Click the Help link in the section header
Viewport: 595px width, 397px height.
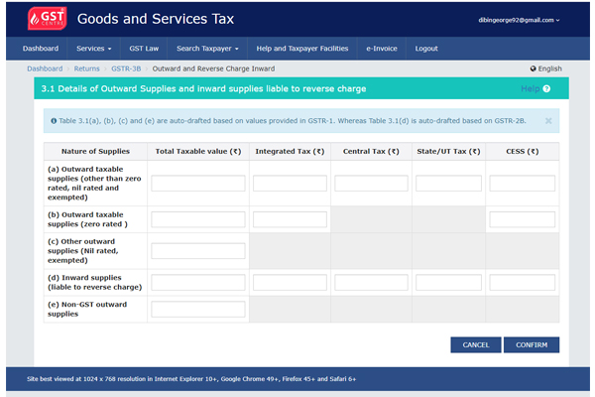click(x=531, y=89)
